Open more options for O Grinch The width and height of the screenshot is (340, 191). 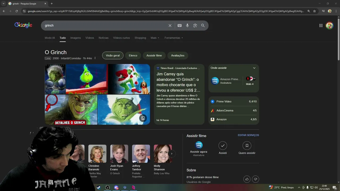tap(95, 58)
